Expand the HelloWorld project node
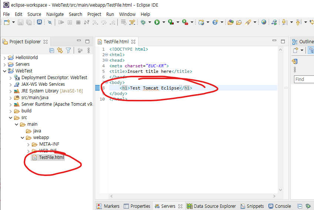The image size is (314, 210). 4,58
